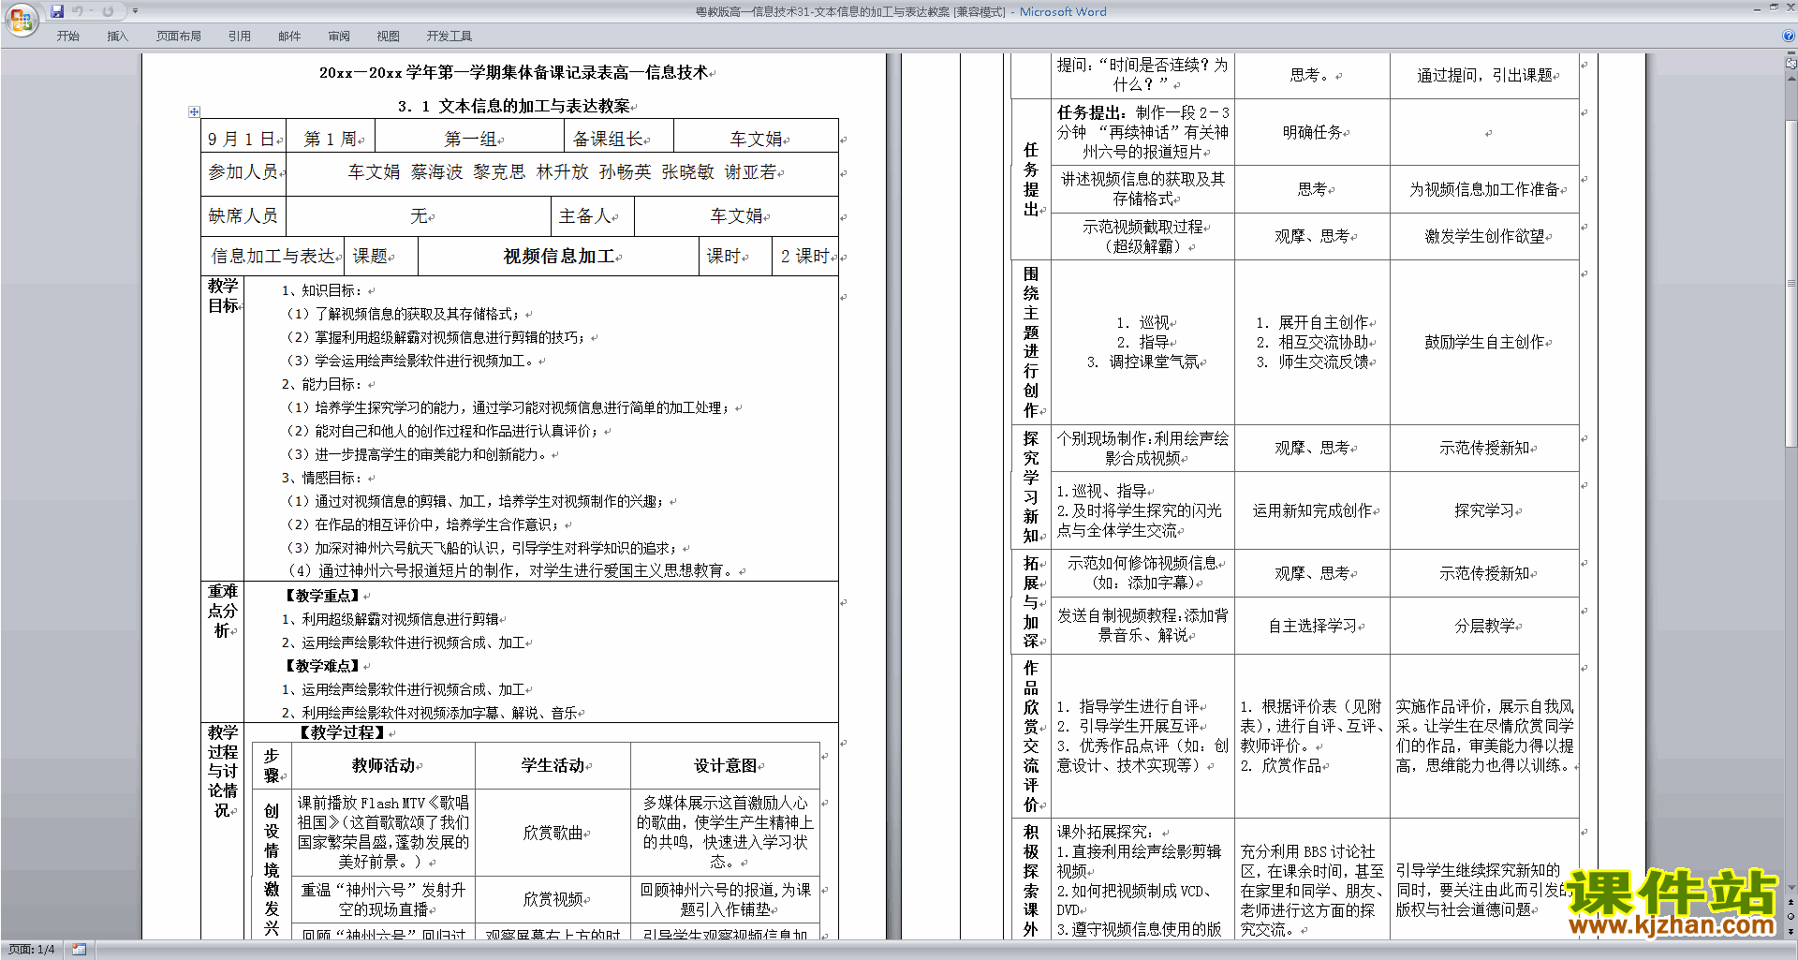
Task: Click the vertical scrollbar down arrow
Action: tap(1791, 888)
